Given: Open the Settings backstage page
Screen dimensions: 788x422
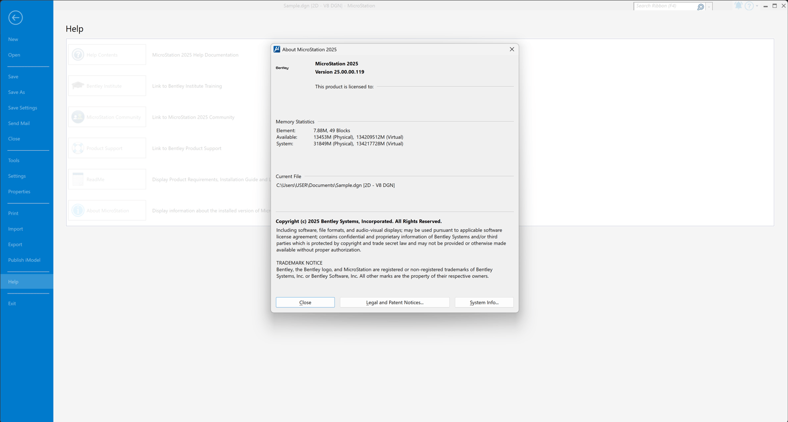Looking at the screenshot, I should (x=27, y=176).
